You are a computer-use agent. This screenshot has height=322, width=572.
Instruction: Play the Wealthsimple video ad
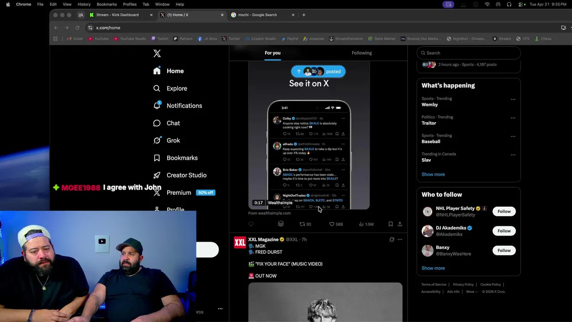309,136
